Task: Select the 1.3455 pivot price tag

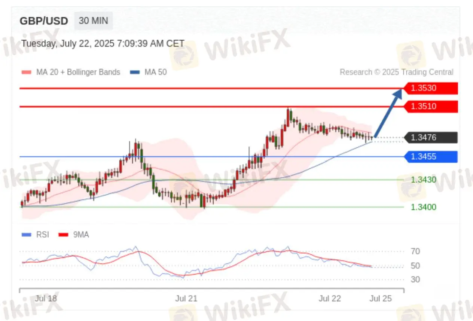Action: pos(430,156)
